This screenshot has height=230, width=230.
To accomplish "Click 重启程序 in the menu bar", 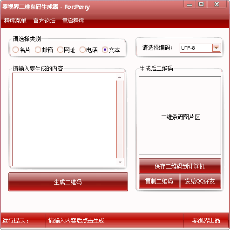I will pyautogui.click(x=73, y=21).
